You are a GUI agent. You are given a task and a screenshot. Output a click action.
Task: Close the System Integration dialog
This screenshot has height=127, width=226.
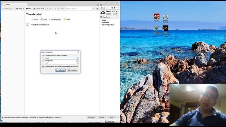tap(78, 52)
